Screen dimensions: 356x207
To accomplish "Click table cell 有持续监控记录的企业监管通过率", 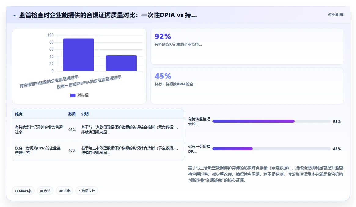I will (39, 129).
